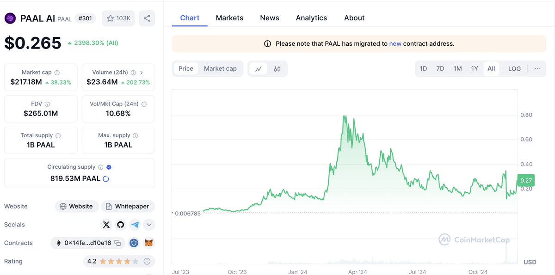The height and width of the screenshot is (275, 555).
Task: Click the blue shield contract verification icon
Action: click(x=134, y=243)
